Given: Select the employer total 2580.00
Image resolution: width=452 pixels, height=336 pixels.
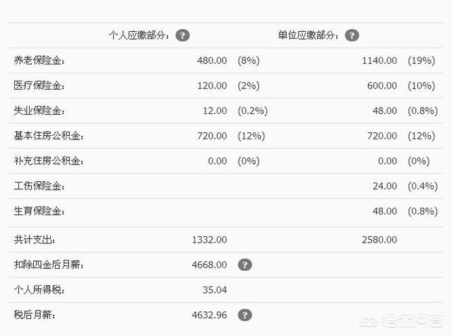Looking at the screenshot, I should pyautogui.click(x=379, y=240).
